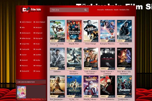Click the Kuralsız - Insurgent title
Screen dimensions: 152x101
[74, 72]
